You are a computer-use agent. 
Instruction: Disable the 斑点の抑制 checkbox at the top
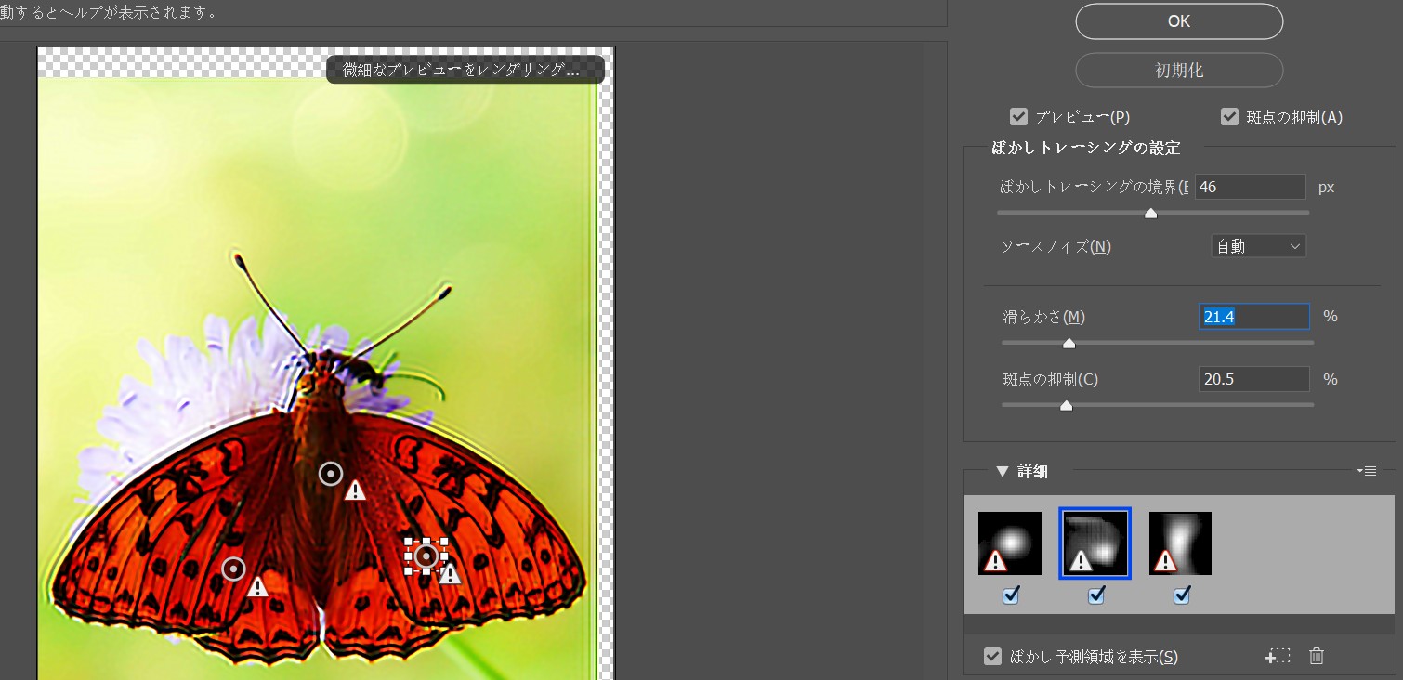(1230, 117)
